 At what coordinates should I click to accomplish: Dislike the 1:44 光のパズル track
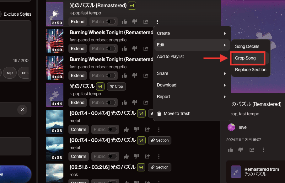click(135, 102)
